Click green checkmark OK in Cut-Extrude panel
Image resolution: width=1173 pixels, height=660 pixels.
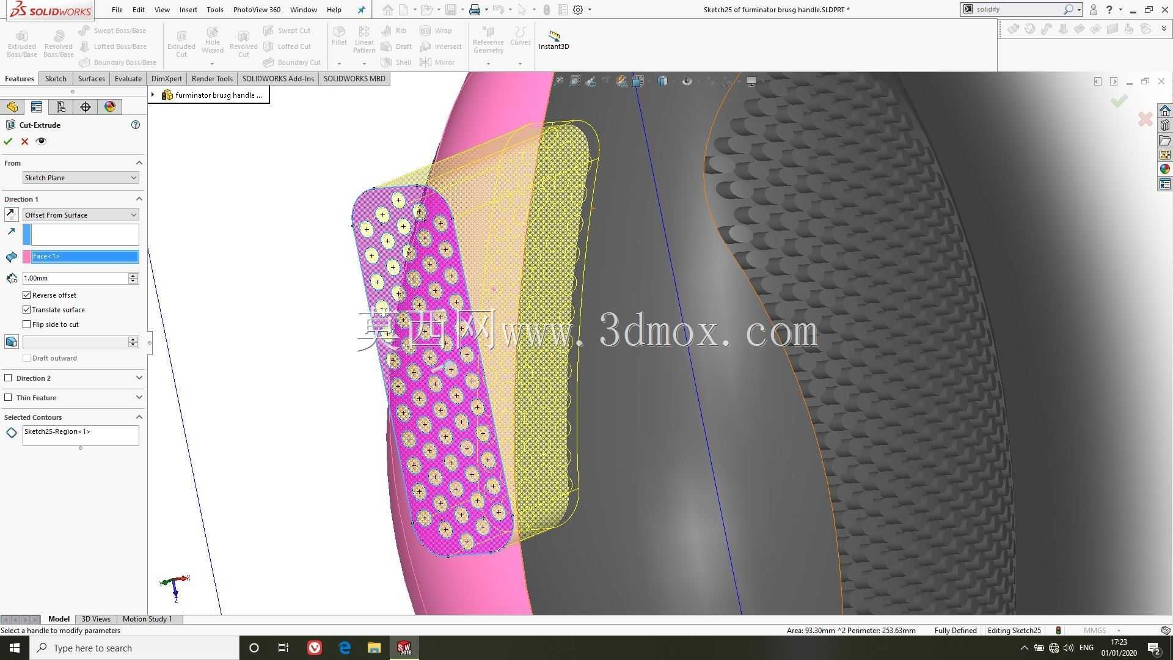8,141
